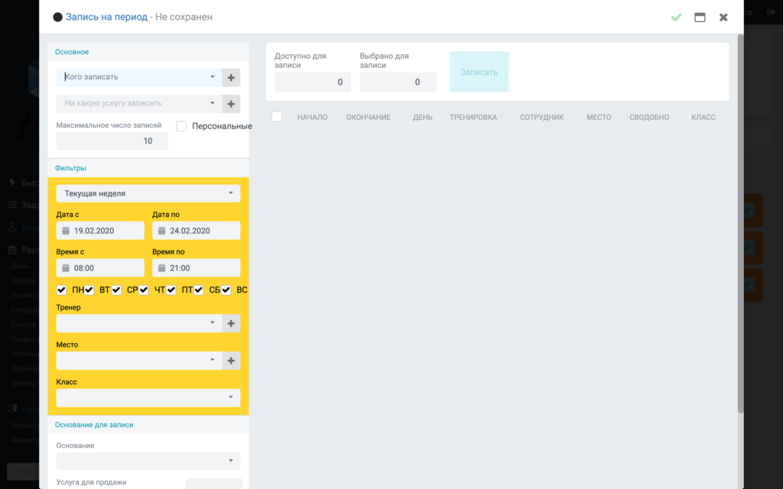Click the icon in Время с field
The height and width of the screenshot is (489, 783).
point(66,268)
